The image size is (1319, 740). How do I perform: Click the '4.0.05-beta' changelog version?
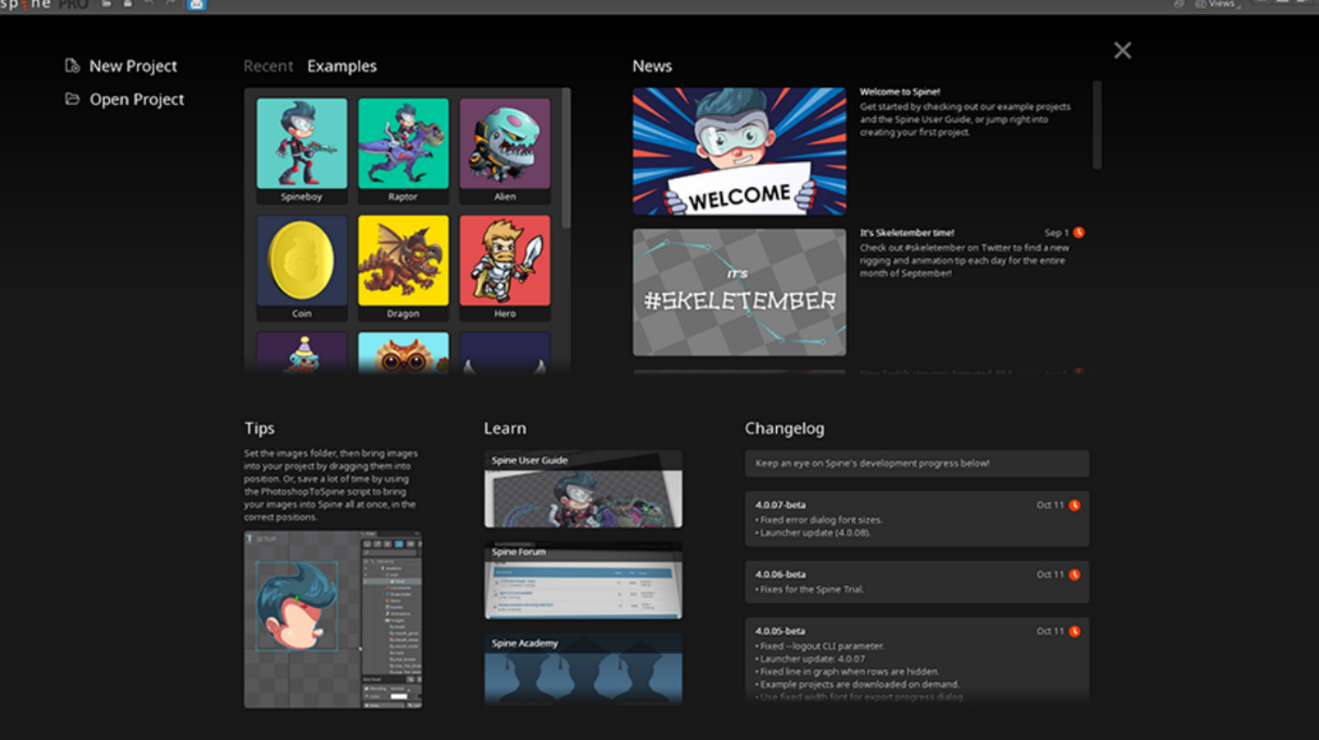(780, 631)
